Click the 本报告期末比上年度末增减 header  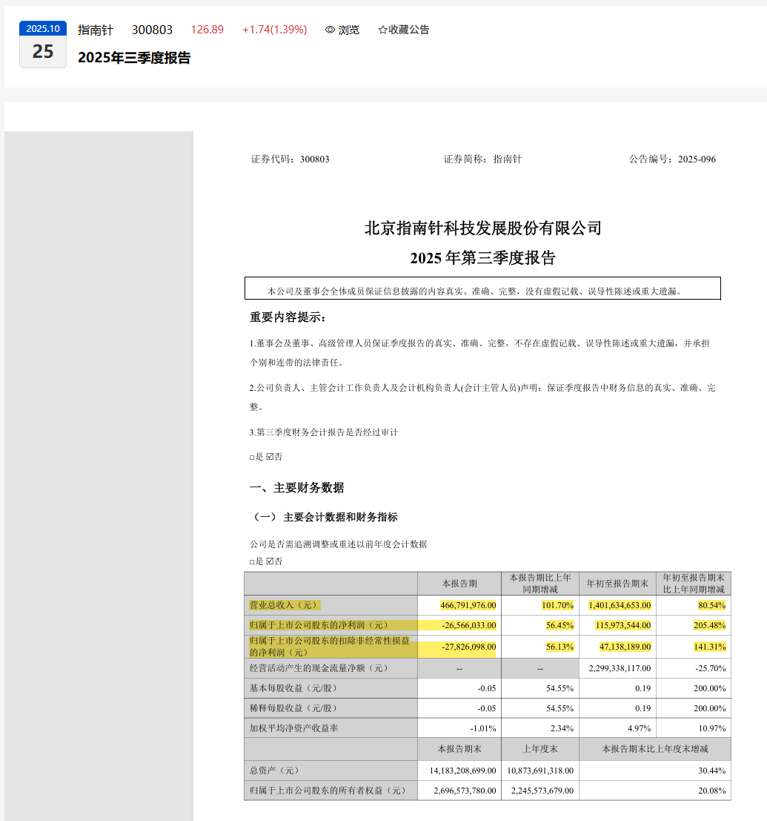click(x=655, y=749)
